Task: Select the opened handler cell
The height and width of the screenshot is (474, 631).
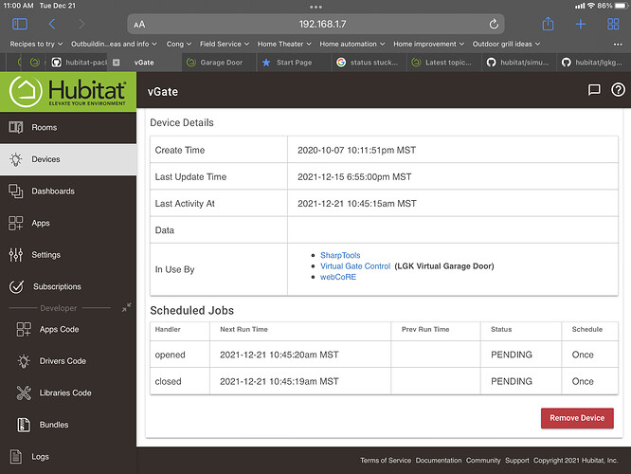Action: click(180, 355)
